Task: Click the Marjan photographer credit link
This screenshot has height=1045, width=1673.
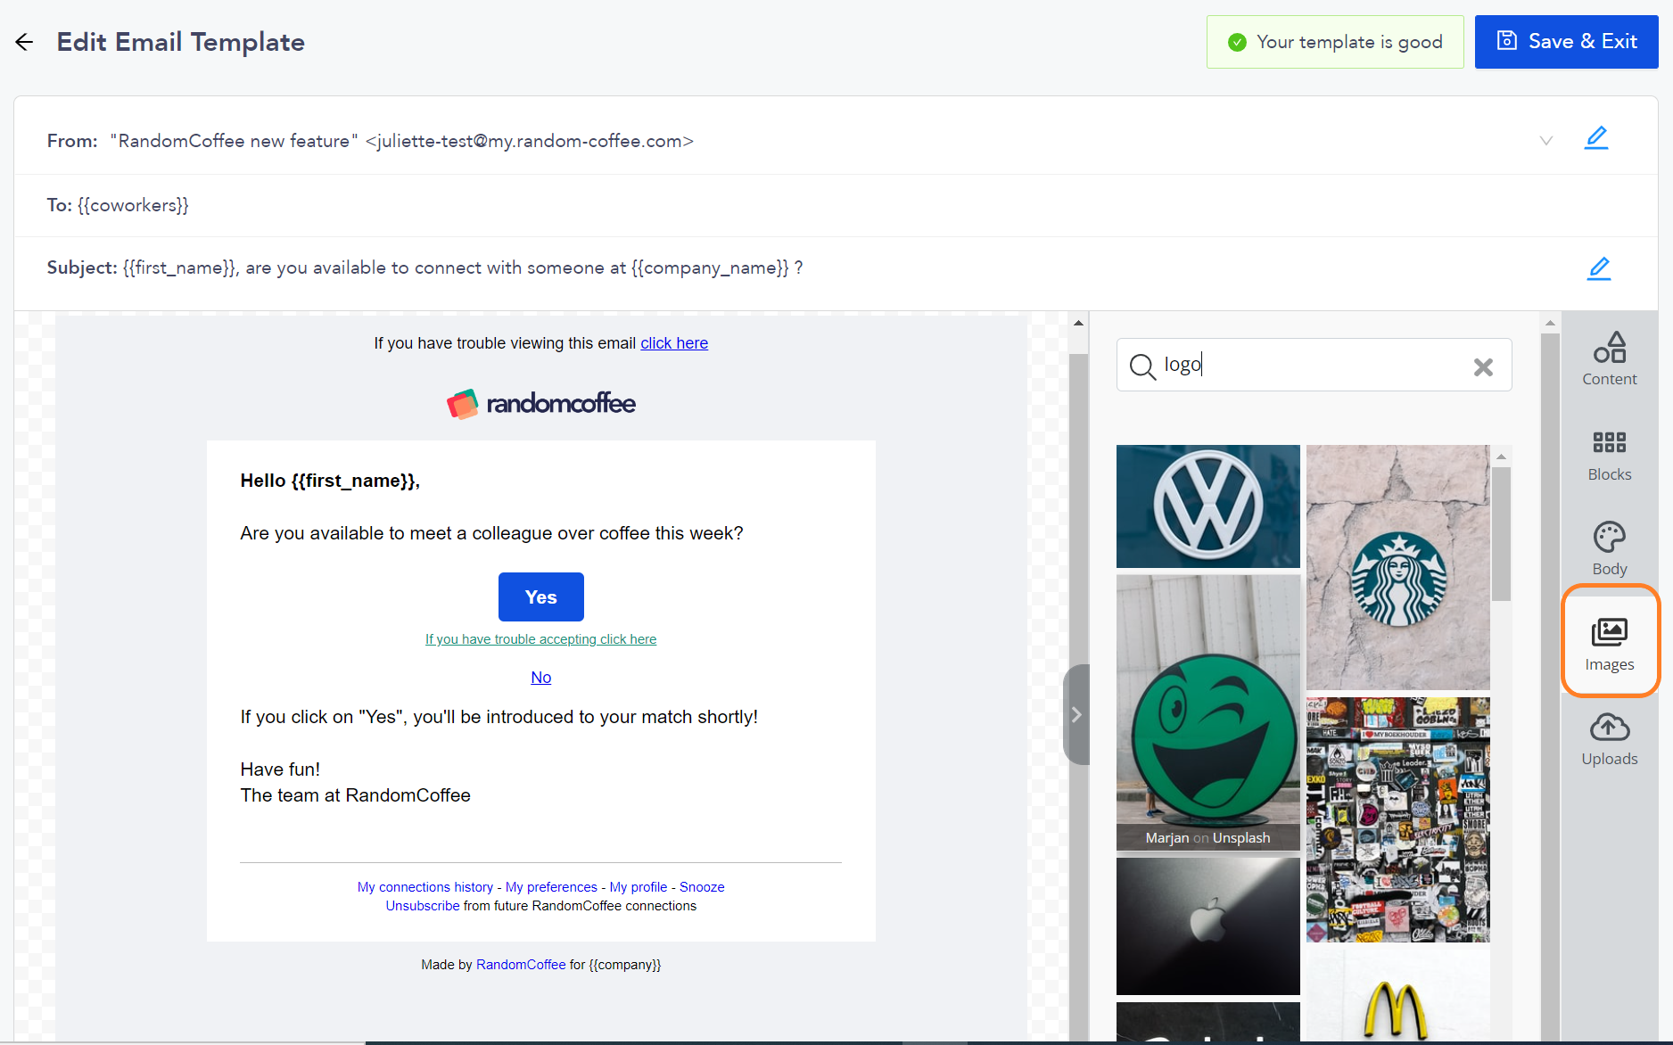Action: (x=1167, y=838)
